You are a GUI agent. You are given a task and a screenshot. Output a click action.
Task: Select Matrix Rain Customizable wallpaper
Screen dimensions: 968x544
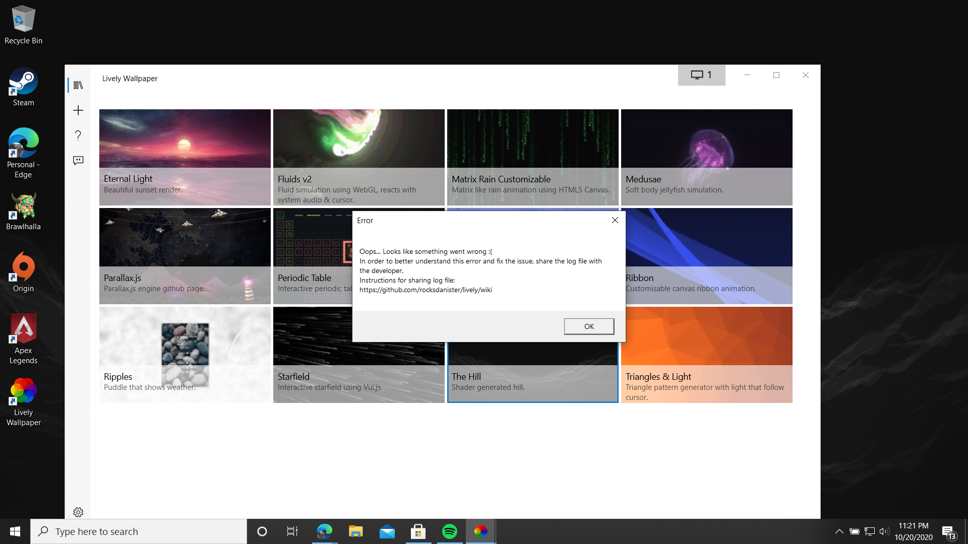(x=533, y=157)
